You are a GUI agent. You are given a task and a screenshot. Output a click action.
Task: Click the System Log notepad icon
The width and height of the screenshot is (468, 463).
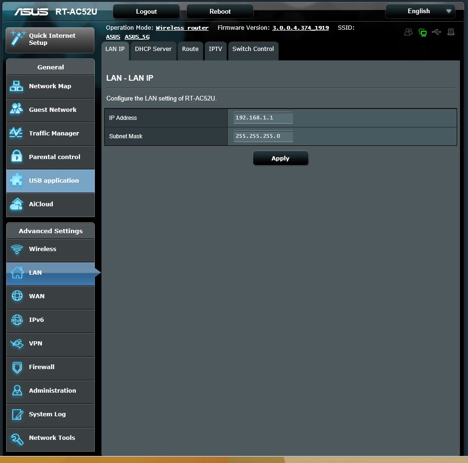tap(17, 414)
